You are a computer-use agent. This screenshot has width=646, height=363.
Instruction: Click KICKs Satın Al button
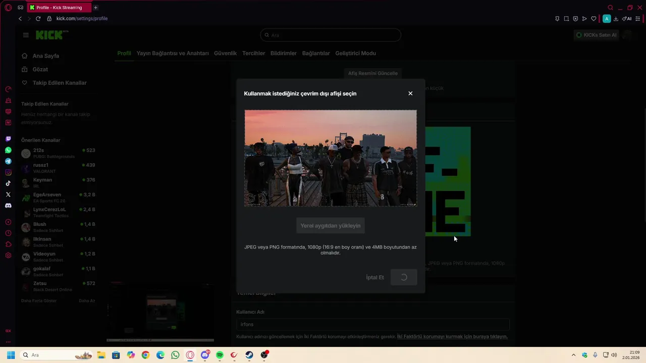point(597,35)
